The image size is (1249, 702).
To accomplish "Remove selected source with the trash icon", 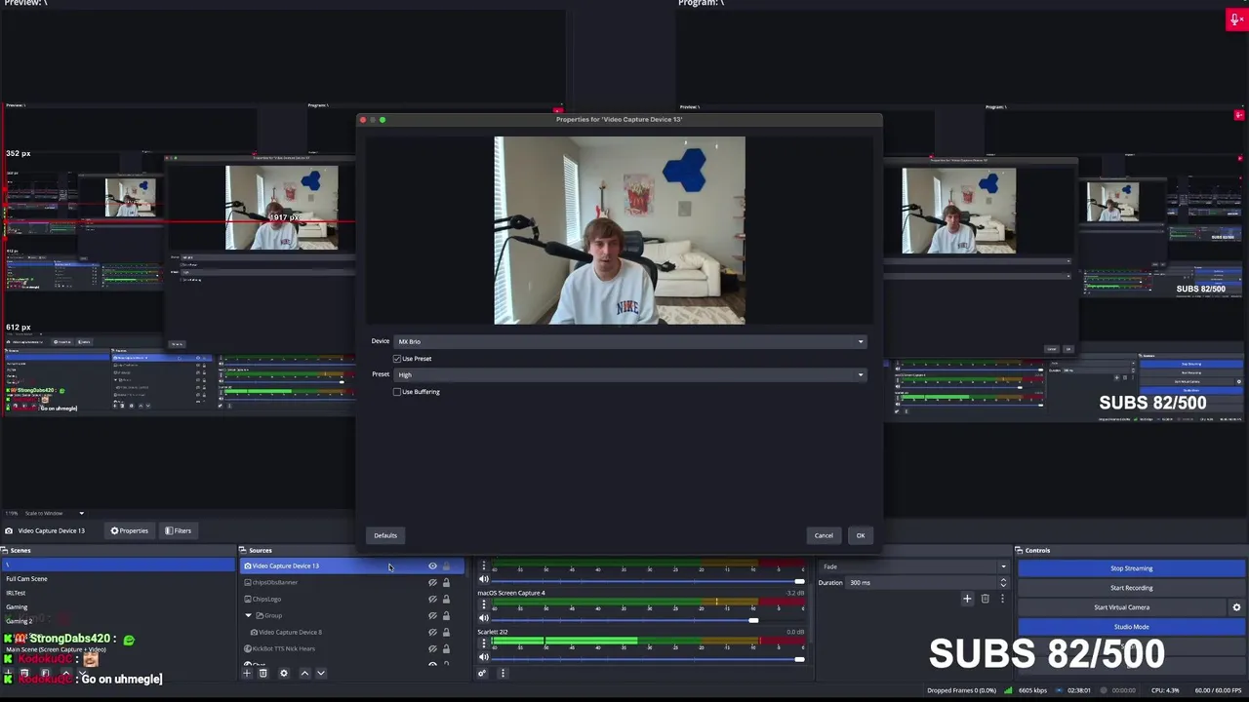I will click(x=262, y=673).
